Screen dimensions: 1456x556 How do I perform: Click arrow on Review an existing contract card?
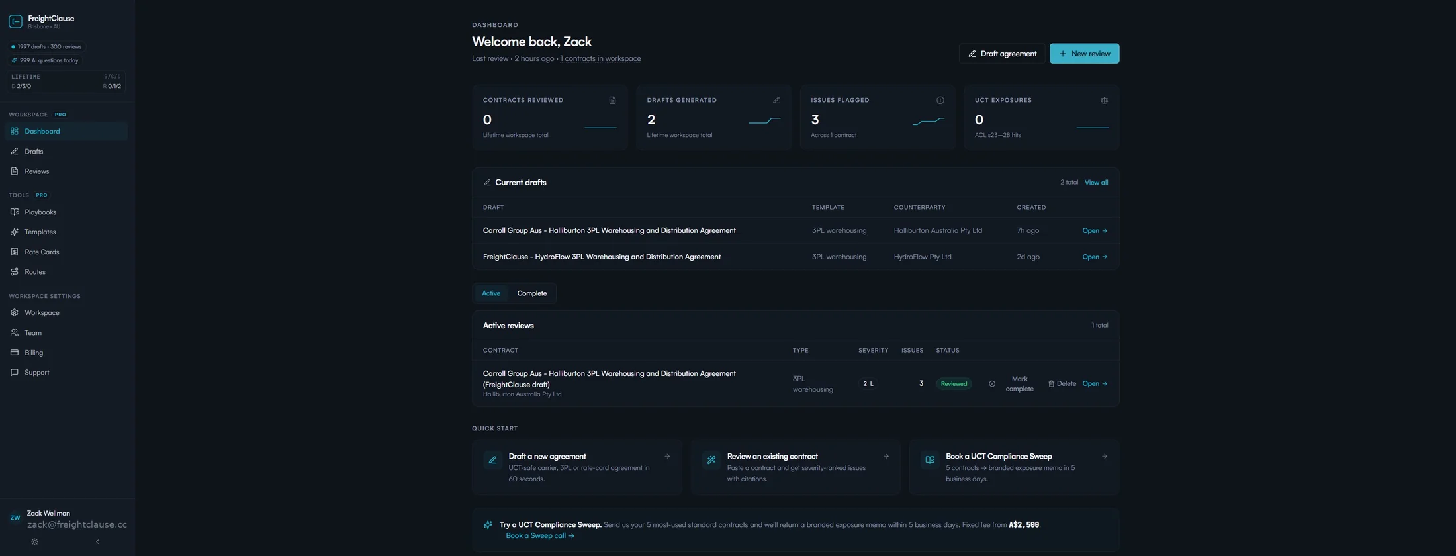886,456
